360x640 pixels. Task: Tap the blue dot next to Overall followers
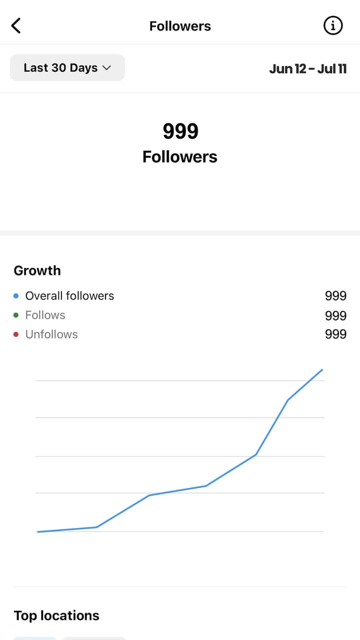pyautogui.click(x=15, y=295)
